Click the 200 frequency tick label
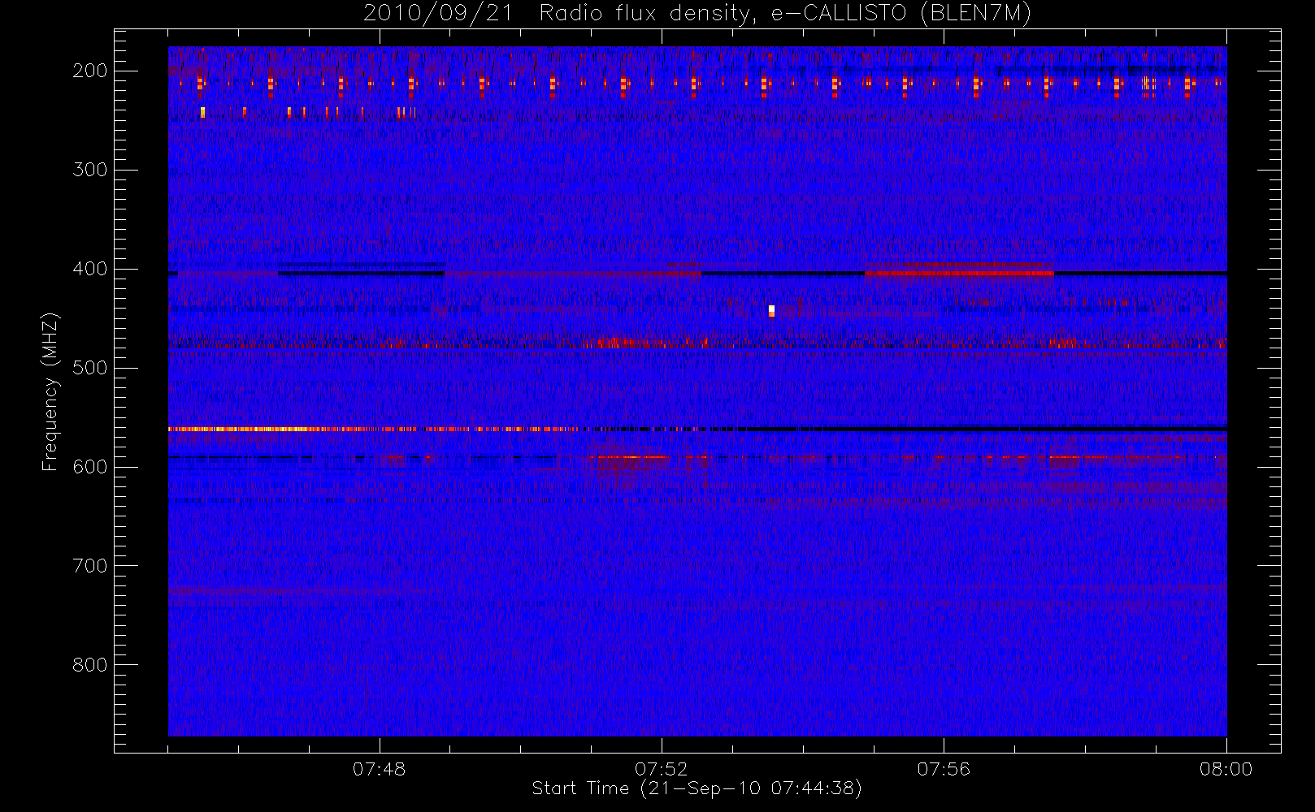This screenshot has height=812, width=1315. (x=89, y=71)
